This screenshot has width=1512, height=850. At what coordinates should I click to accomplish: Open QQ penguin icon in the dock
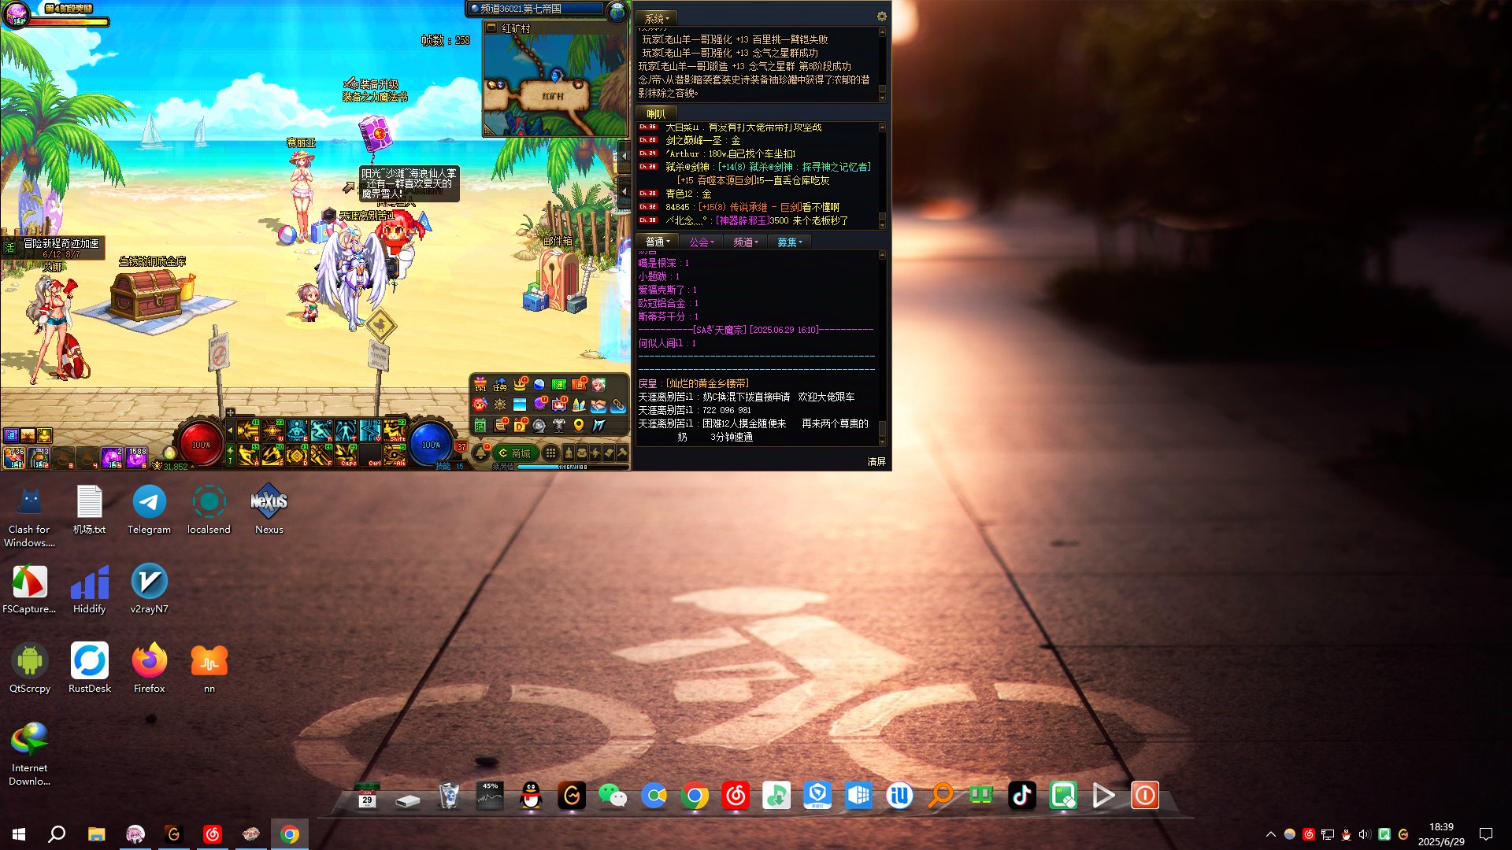532,796
